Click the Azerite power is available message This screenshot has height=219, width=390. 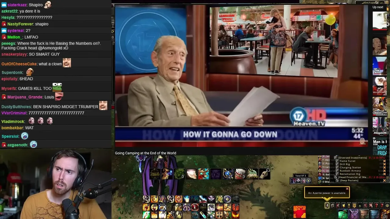pos(327,193)
